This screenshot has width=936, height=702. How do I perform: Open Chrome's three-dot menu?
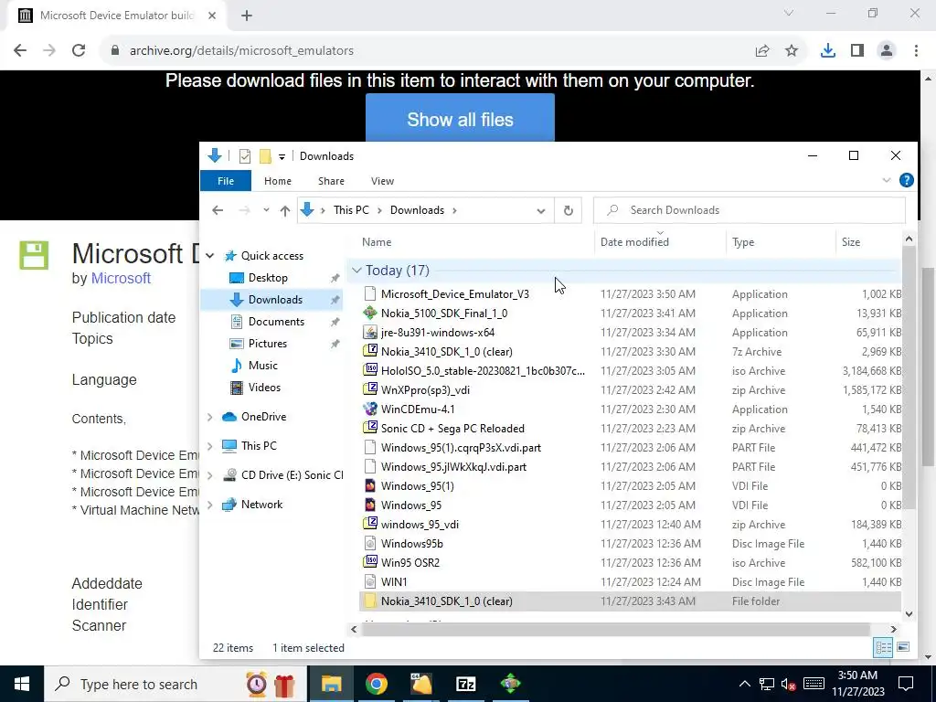coord(916,51)
